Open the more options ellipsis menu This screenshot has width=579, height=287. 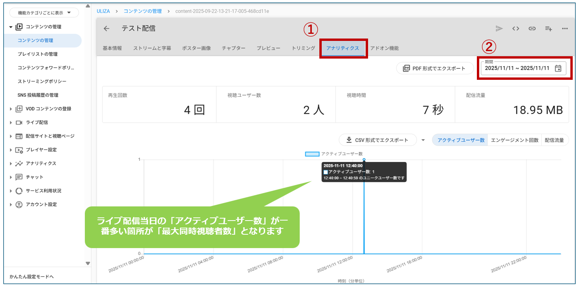565,29
